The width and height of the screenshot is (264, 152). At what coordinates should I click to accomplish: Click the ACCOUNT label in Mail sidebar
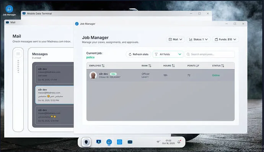[x=18, y=66]
